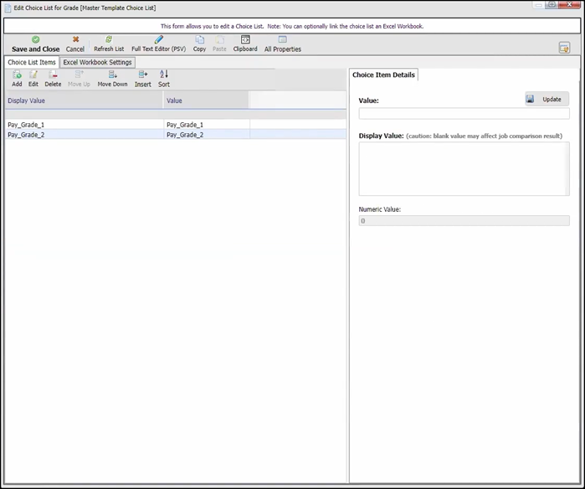Click the Update button

coord(547,99)
